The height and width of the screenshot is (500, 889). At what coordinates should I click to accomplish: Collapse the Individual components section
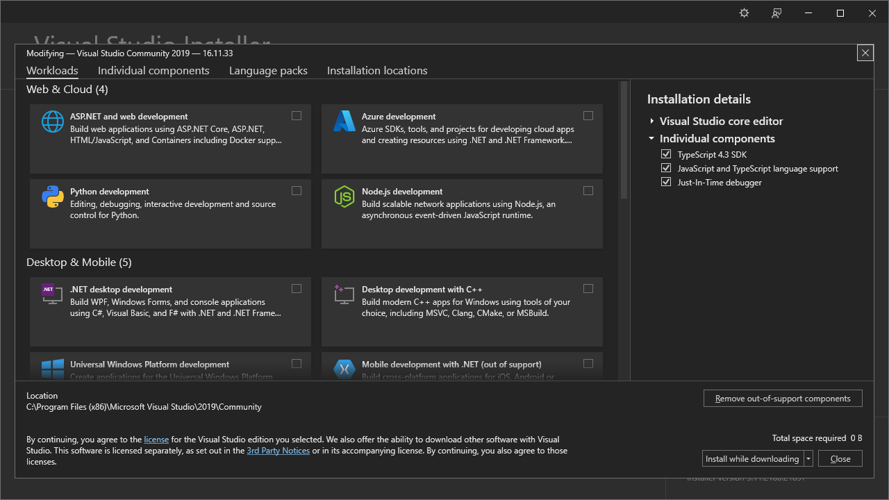pyautogui.click(x=652, y=138)
